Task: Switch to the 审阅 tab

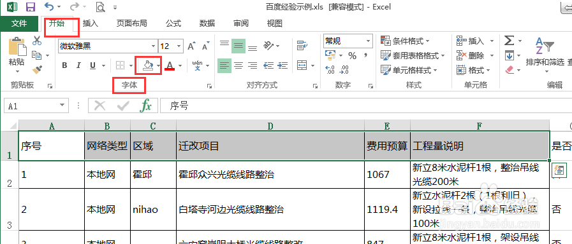Action: pyautogui.click(x=241, y=24)
